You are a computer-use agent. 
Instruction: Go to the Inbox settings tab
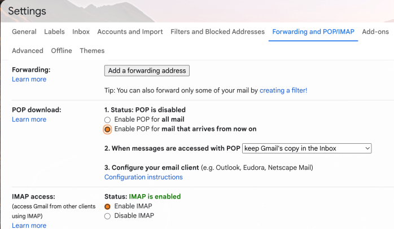pyautogui.click(x=81, y=32)
